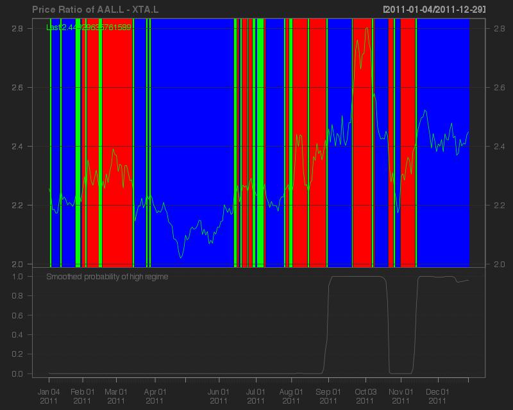Image resolution: width=513 pixels, height=410 pixels.
Task: Click the probability axis label 0.0
Action: [17, 373]
